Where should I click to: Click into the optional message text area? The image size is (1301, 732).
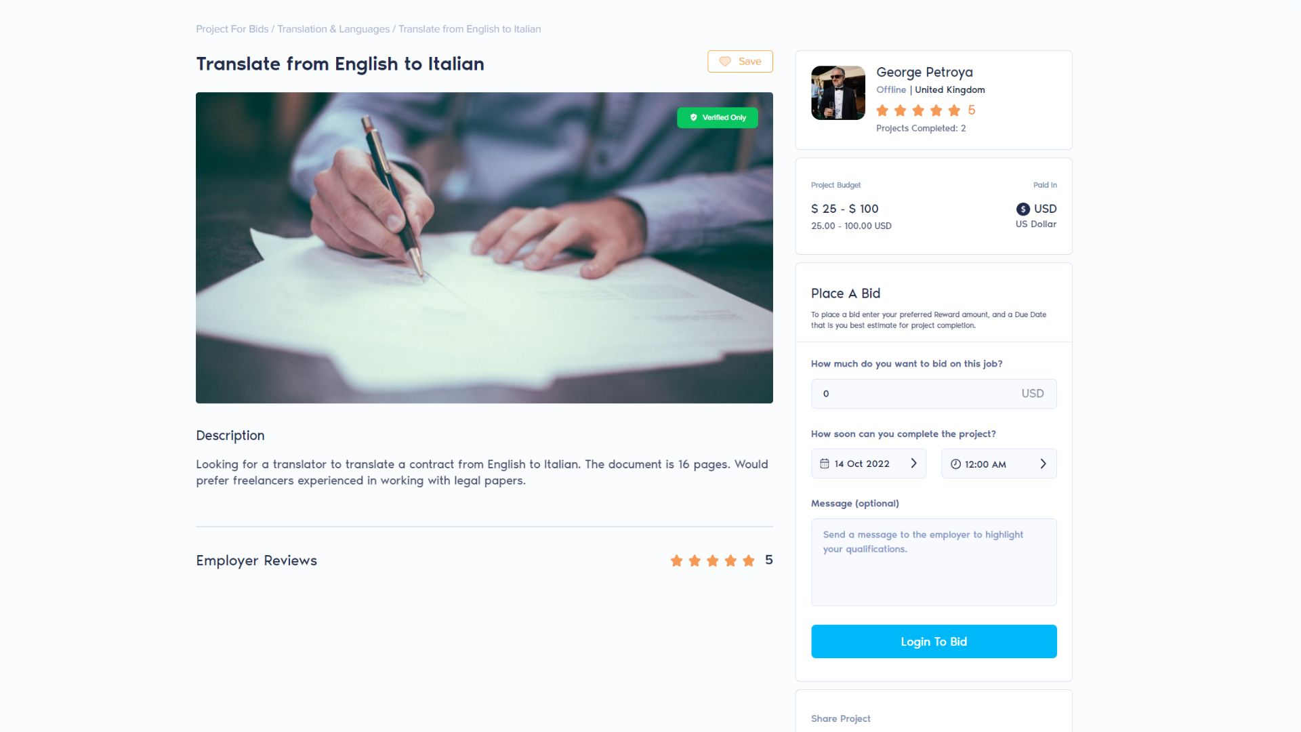click(934, 562)
